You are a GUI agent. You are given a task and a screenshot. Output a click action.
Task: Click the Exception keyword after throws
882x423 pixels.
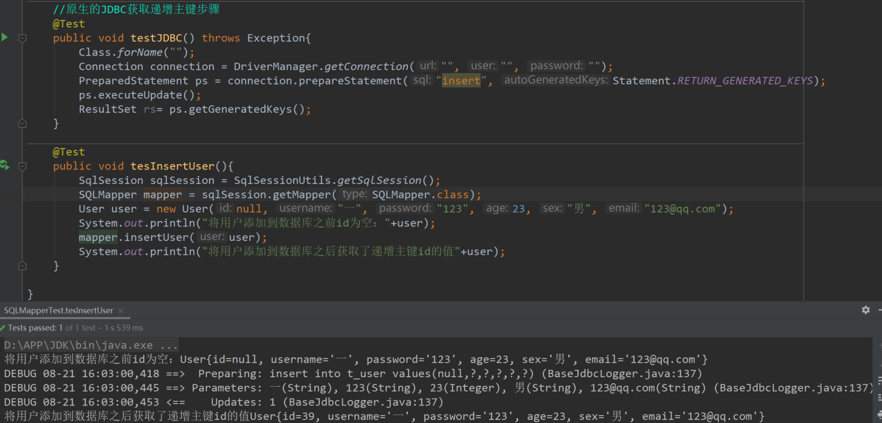tap(276, 38)
